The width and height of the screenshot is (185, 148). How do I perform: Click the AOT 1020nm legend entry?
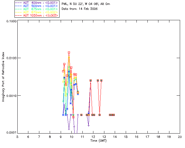coord(37,15)
